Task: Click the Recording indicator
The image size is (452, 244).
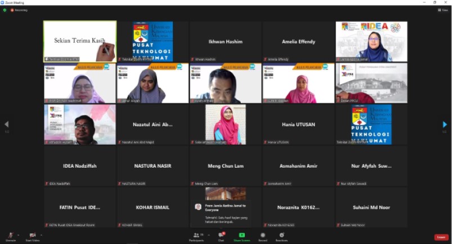Action: [19, 10]
